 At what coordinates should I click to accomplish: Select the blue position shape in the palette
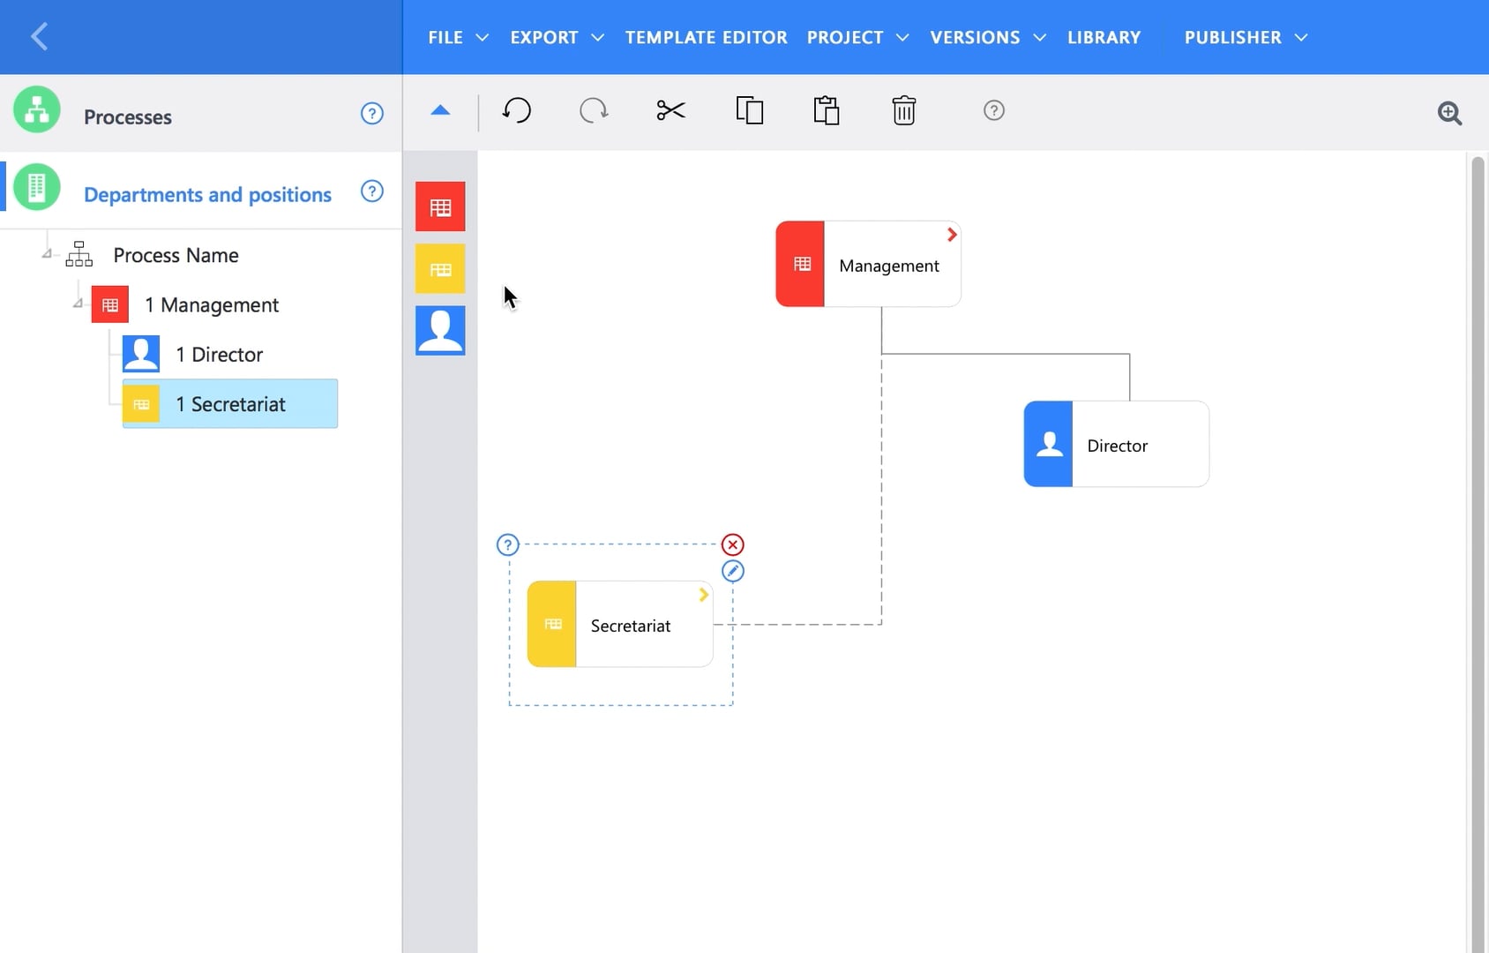[440, 330]
